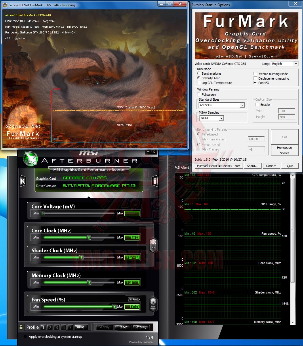Click the Core Clock value field 720
The width and height of the screenshot is (303, 346).
point(132,238)
